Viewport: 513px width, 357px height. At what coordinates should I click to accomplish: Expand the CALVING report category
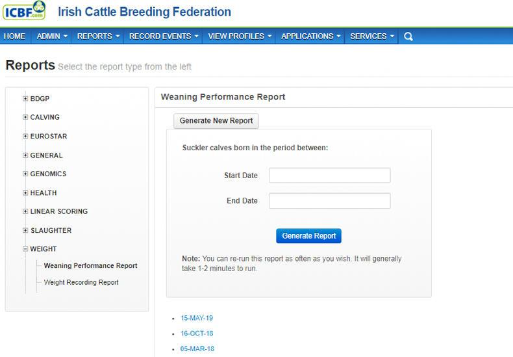point(25,118)
